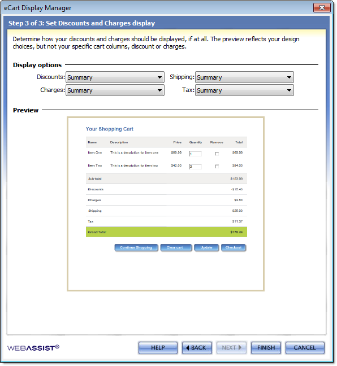
Task: Click the Quantity column header
Action: point(196,142)
